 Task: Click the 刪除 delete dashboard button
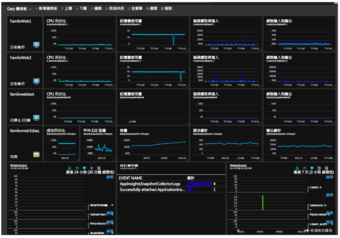click(167, 8)
